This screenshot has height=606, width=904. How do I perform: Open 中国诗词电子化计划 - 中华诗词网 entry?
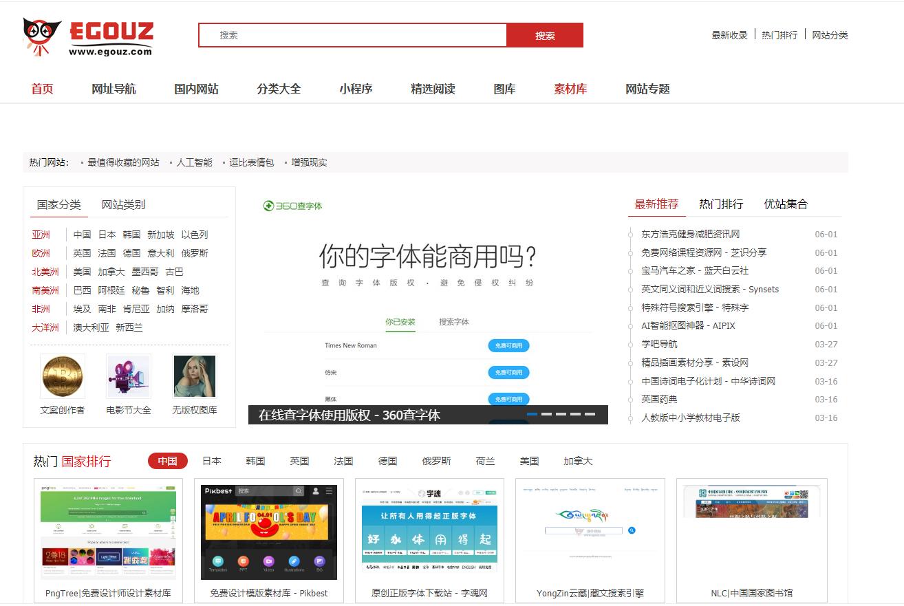click(x=709, y=380)
